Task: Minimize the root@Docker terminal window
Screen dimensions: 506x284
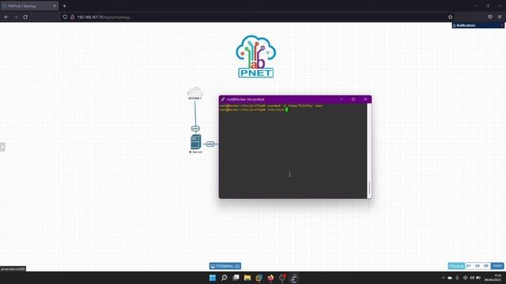Action: [342, 99]
